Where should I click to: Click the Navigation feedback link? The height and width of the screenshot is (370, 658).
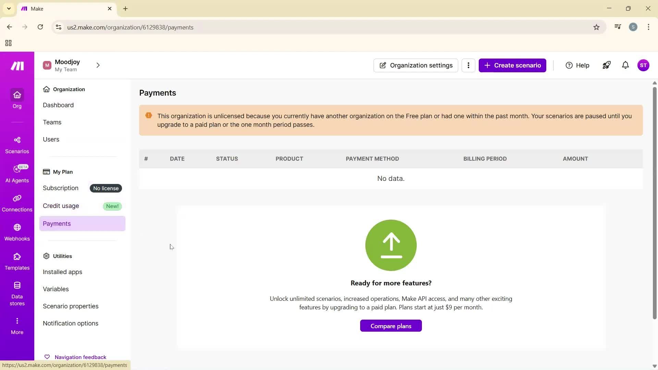click(x=81, y=357)
